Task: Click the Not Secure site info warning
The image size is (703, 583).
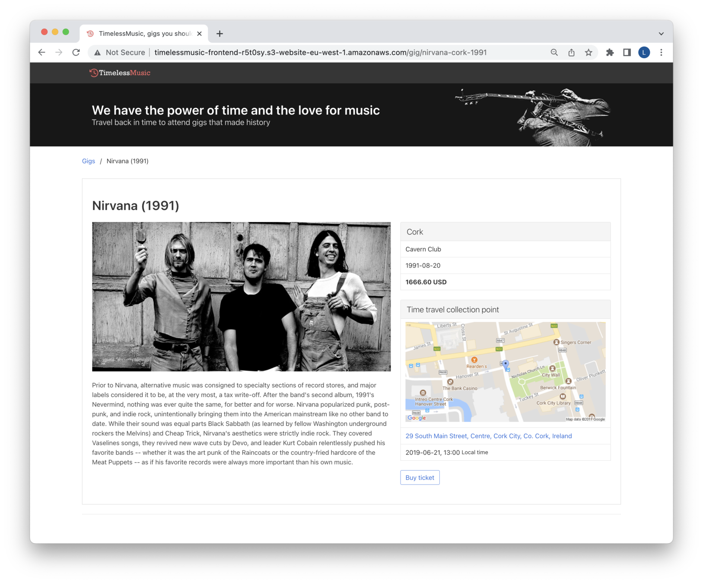Action: tap(120, 52)
